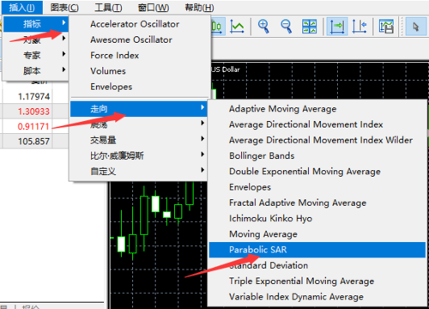Expand the 震荡 oscillators submenu

(x=138, y=124)
